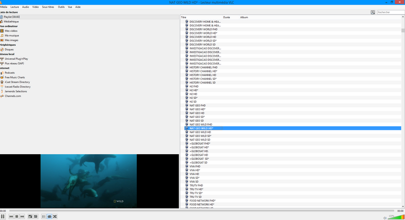Sort playlist by Album column
The image size is (405, 220).
click(x=244, y=17)
